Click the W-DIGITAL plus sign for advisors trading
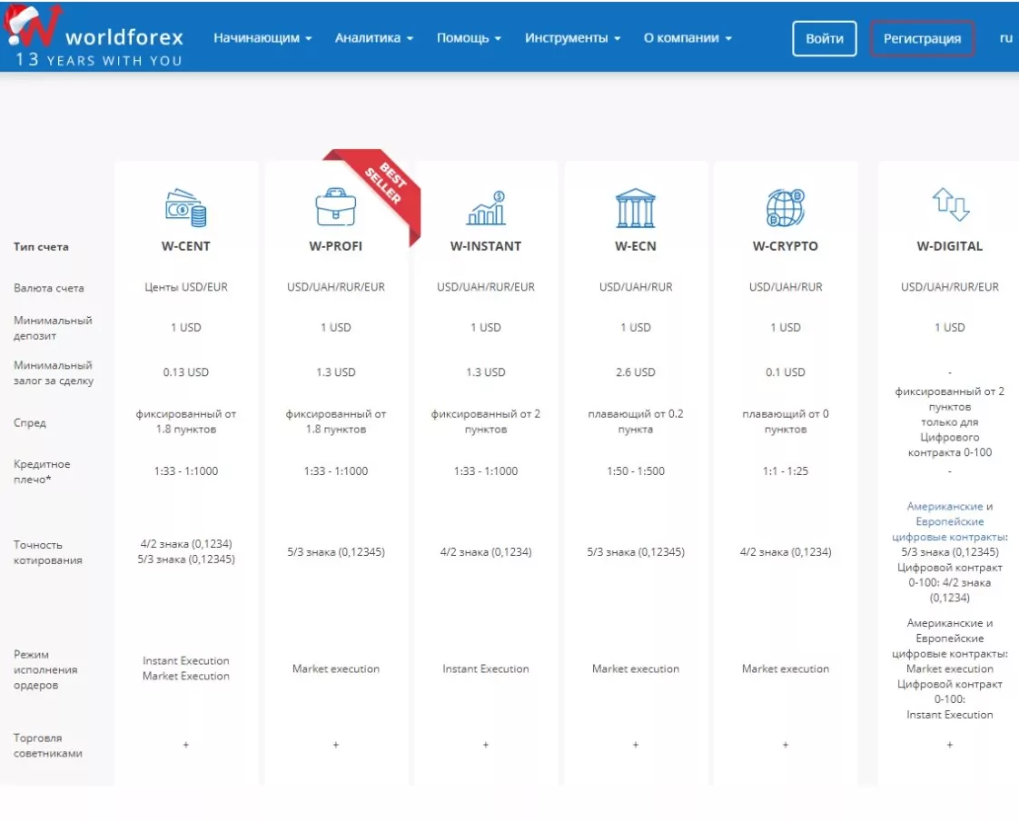 pos(949,745)
